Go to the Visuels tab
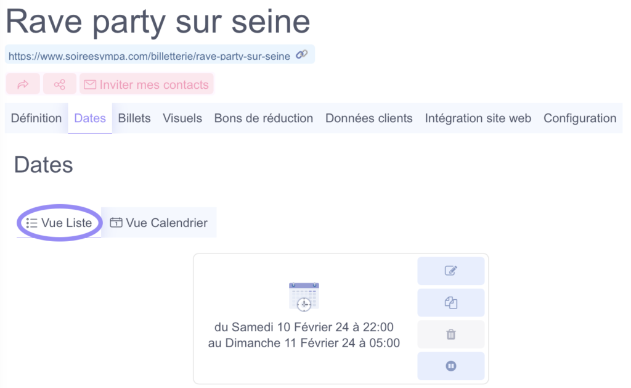The image size is (631, 388). [182, 118]
